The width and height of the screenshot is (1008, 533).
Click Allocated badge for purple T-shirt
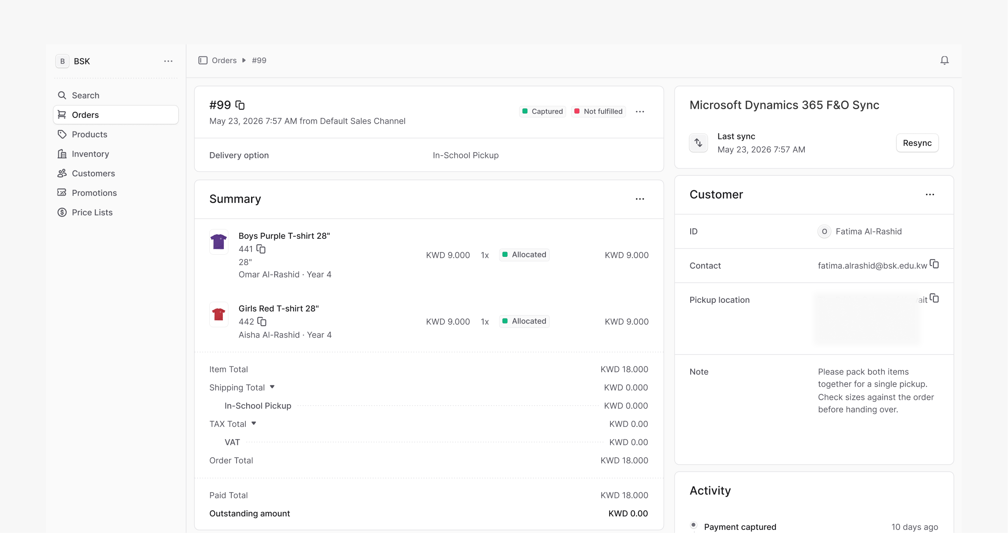524,255
